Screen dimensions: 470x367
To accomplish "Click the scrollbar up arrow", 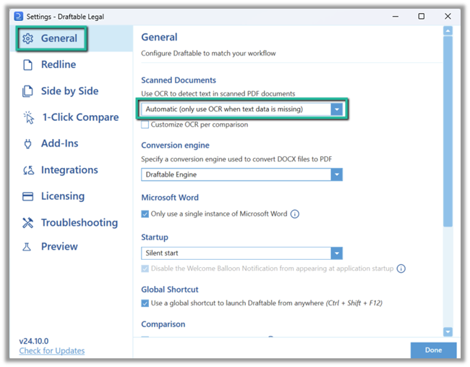I will click(448, 31).
